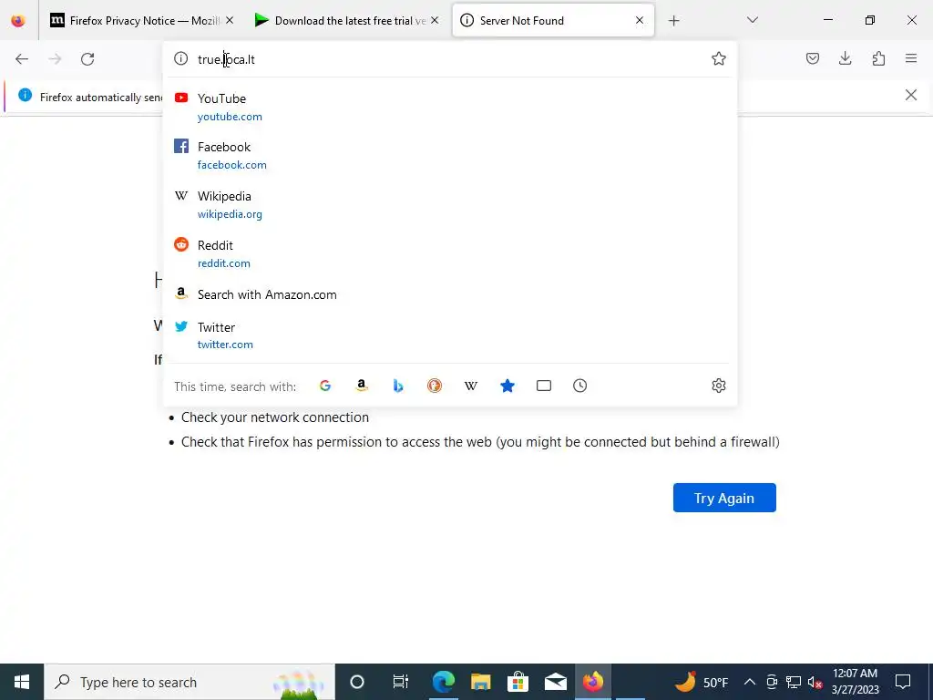
Task: Bookmark this page with the star icon
Action: (719, 58)
